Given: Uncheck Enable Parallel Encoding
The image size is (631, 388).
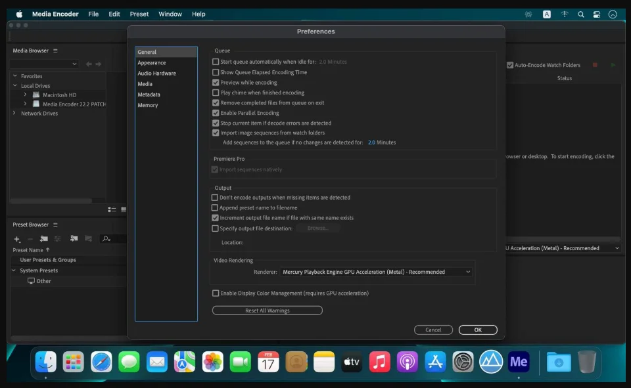Looking at the screenshot, I should pos(216,113).
